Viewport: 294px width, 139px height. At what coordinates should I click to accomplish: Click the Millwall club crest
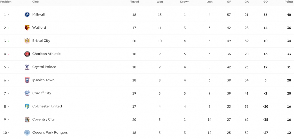click(x=27, y=14)
